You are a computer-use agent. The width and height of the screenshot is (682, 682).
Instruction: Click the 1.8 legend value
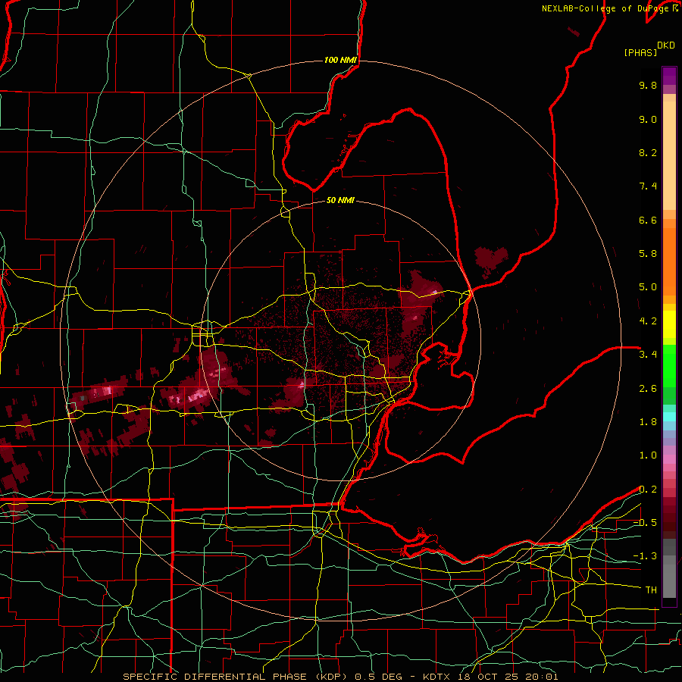pyautogui.click(x=648, y=422)
